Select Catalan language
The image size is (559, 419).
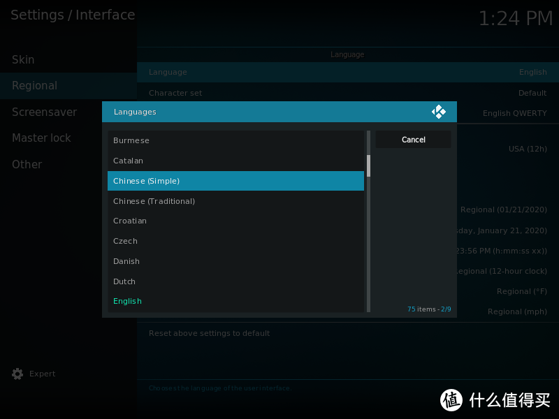pyautogui.click(x=235, y=161)
